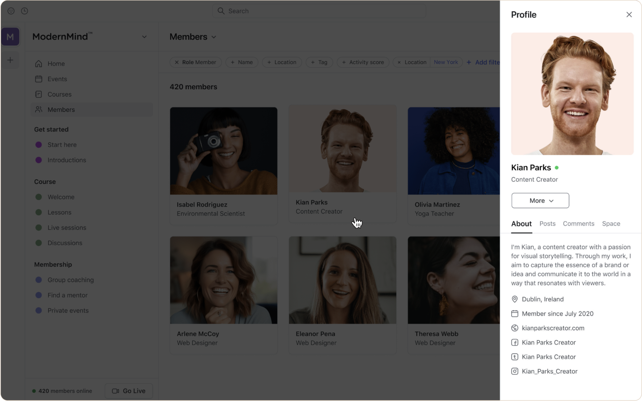Click the Courses sidebar icon
This screenshot has width=642, height=401.
click(38, 94)
